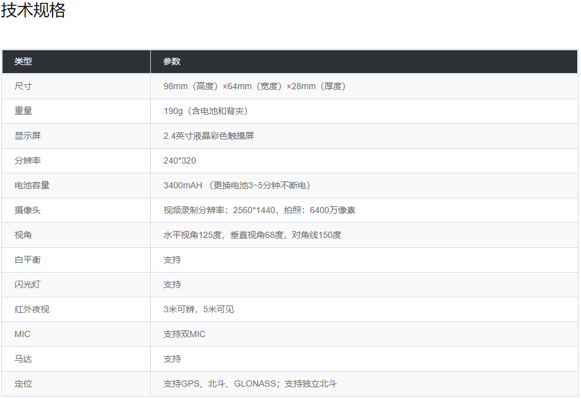Image resolution: width=581 pixels, height=399 pixels.
Task: Select the 电池容量 row label
Action: pos(32,185)
